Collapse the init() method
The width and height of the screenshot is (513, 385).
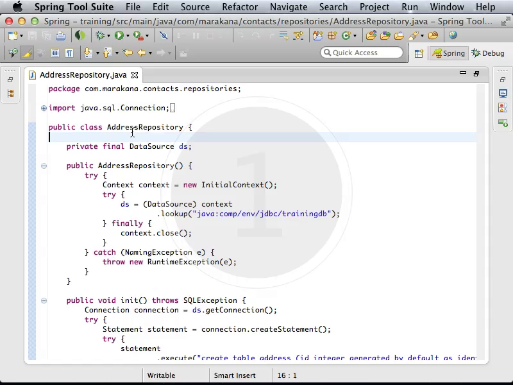(x=44, y=300)
